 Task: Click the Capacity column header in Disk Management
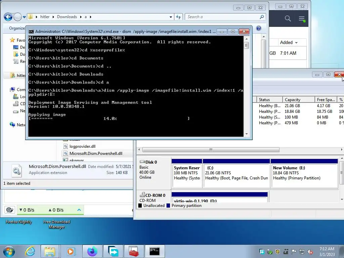click(x=299, y=99)
